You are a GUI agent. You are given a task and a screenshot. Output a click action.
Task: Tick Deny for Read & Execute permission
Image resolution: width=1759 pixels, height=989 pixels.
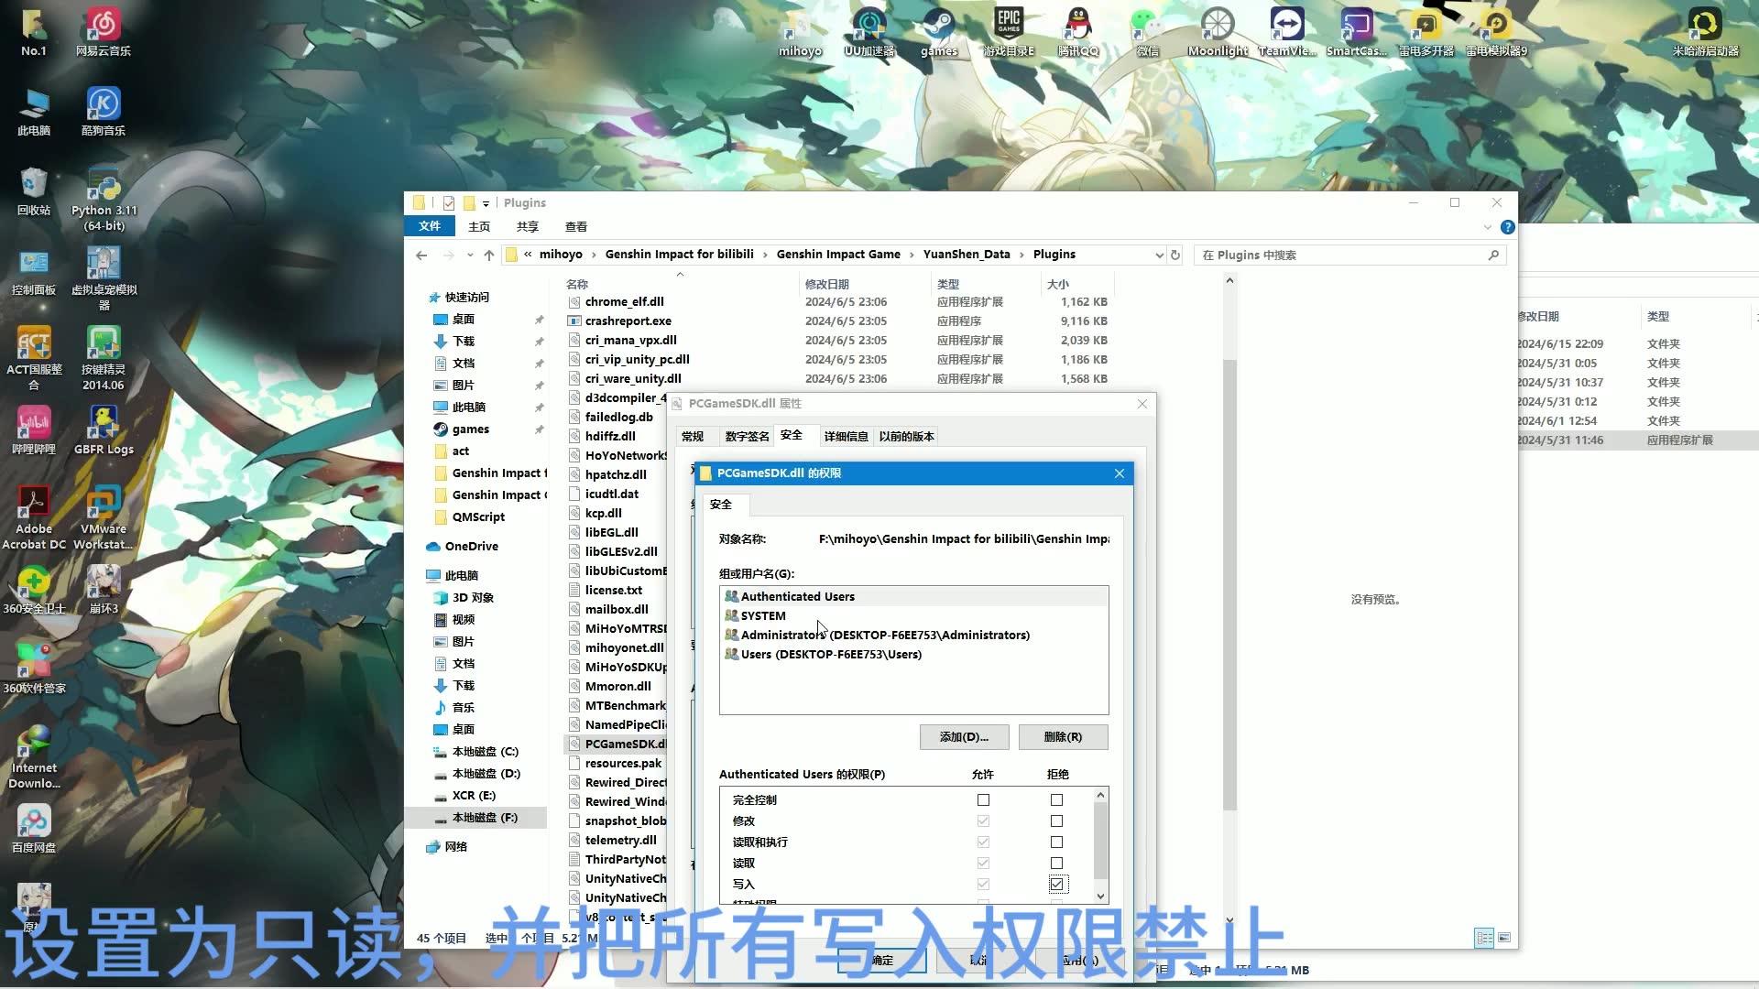(x=1056, y=842)
